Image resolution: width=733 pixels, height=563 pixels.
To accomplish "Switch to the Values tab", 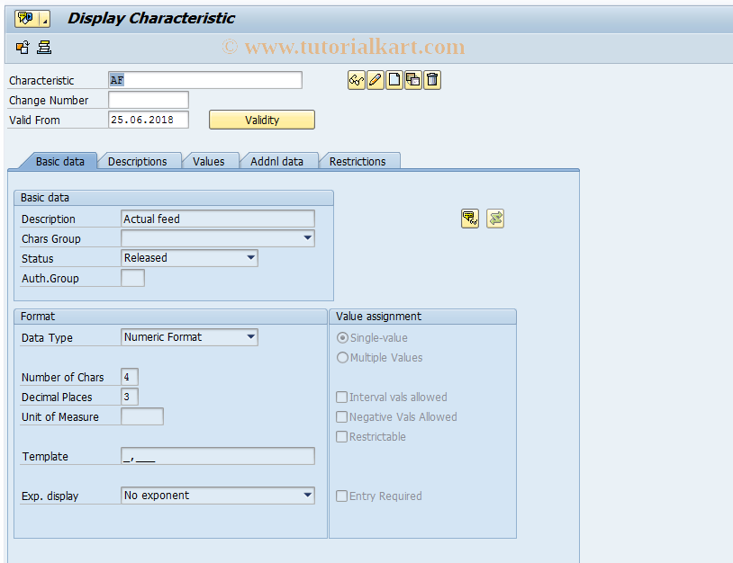I will 209,162.
